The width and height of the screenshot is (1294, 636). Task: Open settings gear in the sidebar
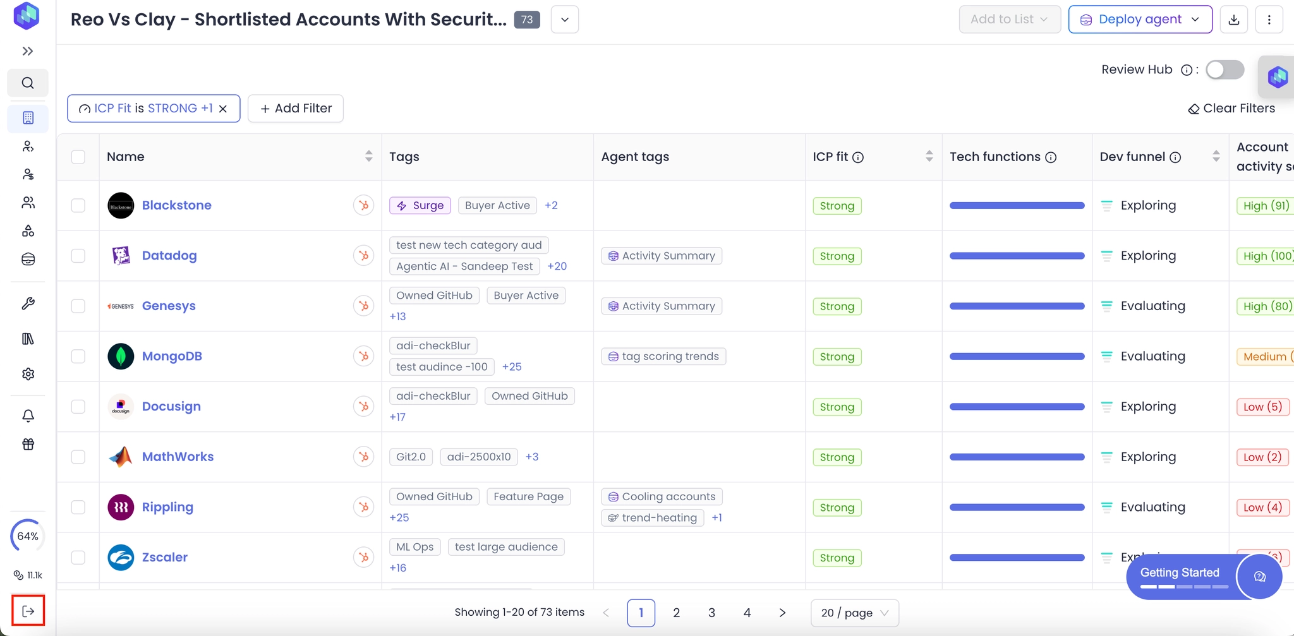point(28,374)
